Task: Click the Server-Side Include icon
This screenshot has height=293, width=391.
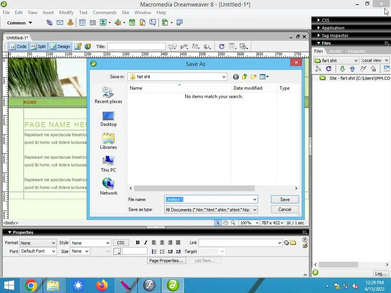Action: click(142, 23)
